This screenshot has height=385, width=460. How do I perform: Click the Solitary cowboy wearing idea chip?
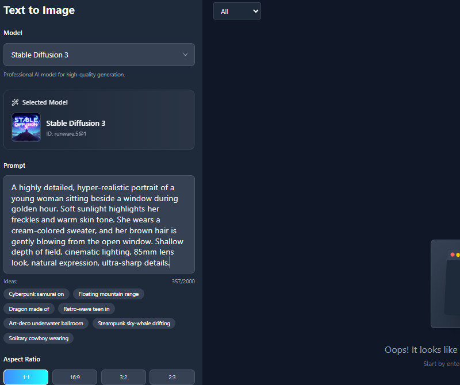click(x=38, y=338)
